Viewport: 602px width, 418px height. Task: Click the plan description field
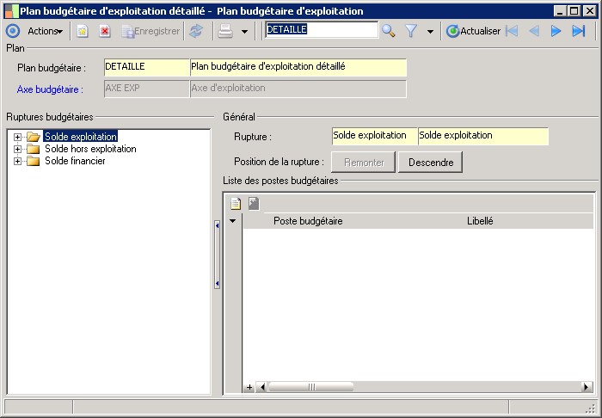click(298, 67)
